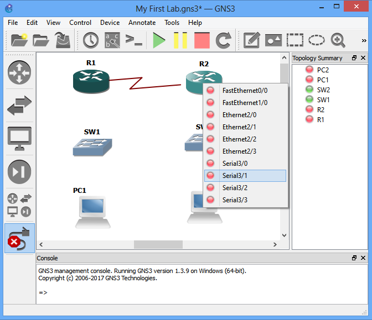The width and height of the screenshot is (372, 320).
Task: Browse routers in the device sidebar
Action: click(19, 72)
